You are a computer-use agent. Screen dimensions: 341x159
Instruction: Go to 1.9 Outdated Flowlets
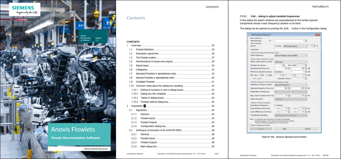172,82
